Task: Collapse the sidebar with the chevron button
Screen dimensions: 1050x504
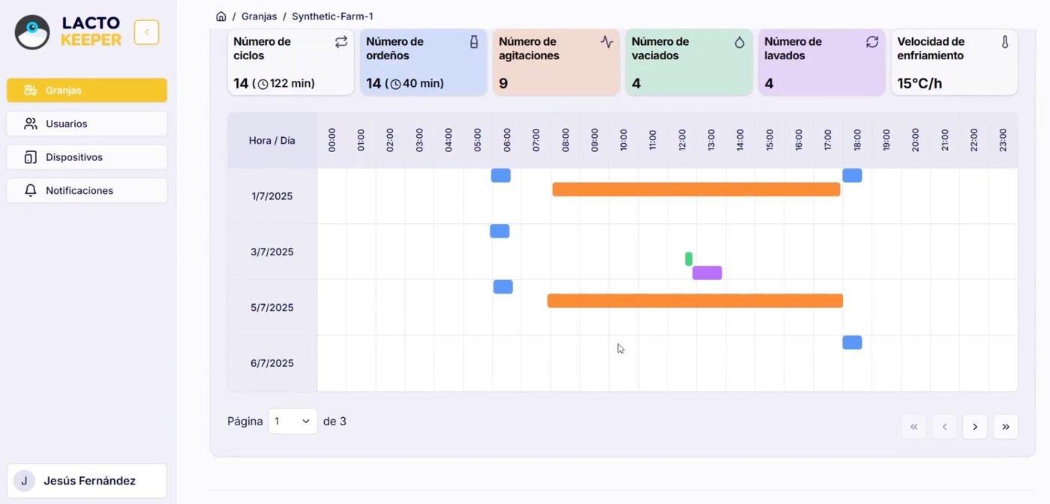Action: click(146, 32)
